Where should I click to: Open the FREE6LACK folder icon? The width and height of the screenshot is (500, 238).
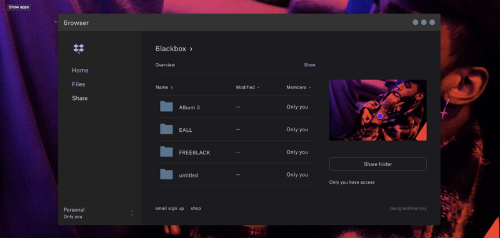(166, 152)
